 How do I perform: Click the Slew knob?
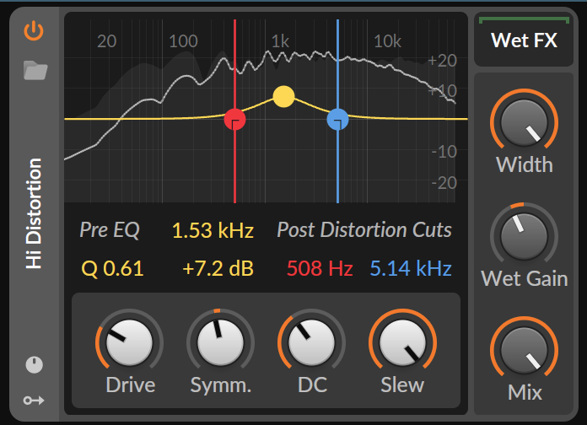[x=402, y=342]
